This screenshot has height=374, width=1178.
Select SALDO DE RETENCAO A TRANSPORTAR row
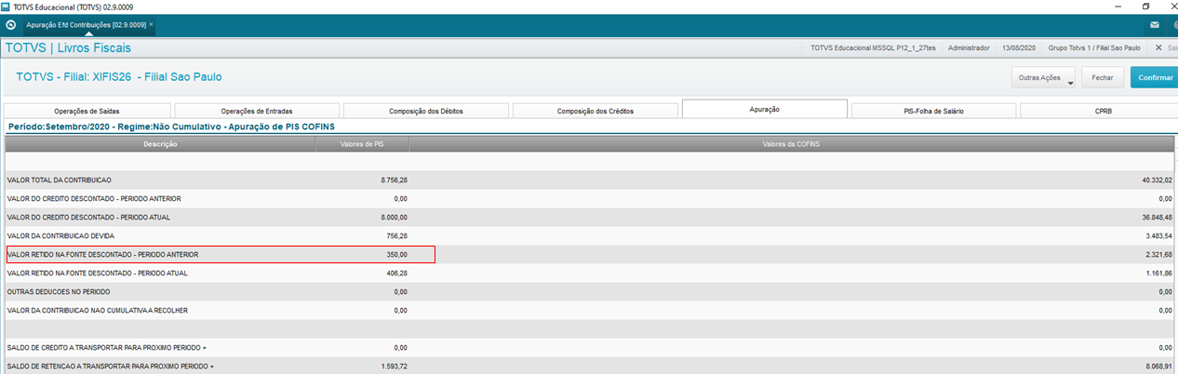point(590,366)
